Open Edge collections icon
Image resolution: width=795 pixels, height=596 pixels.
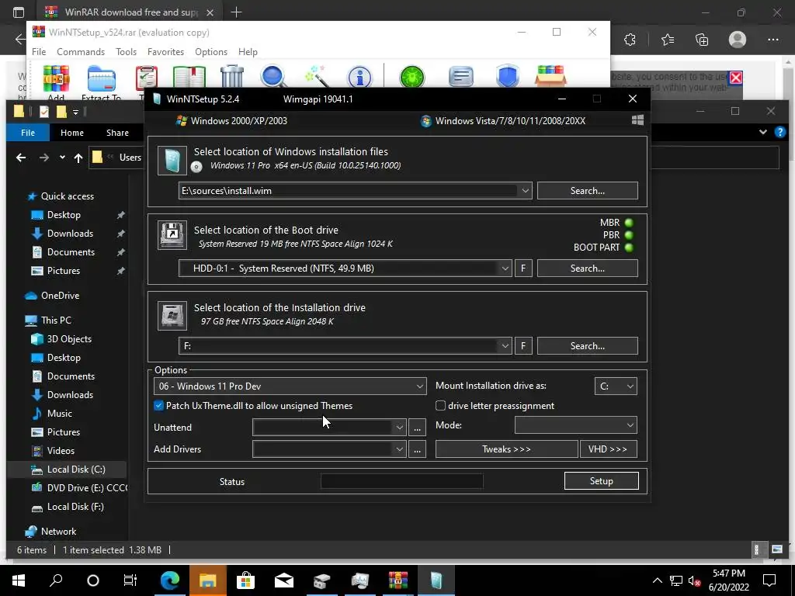702,40
